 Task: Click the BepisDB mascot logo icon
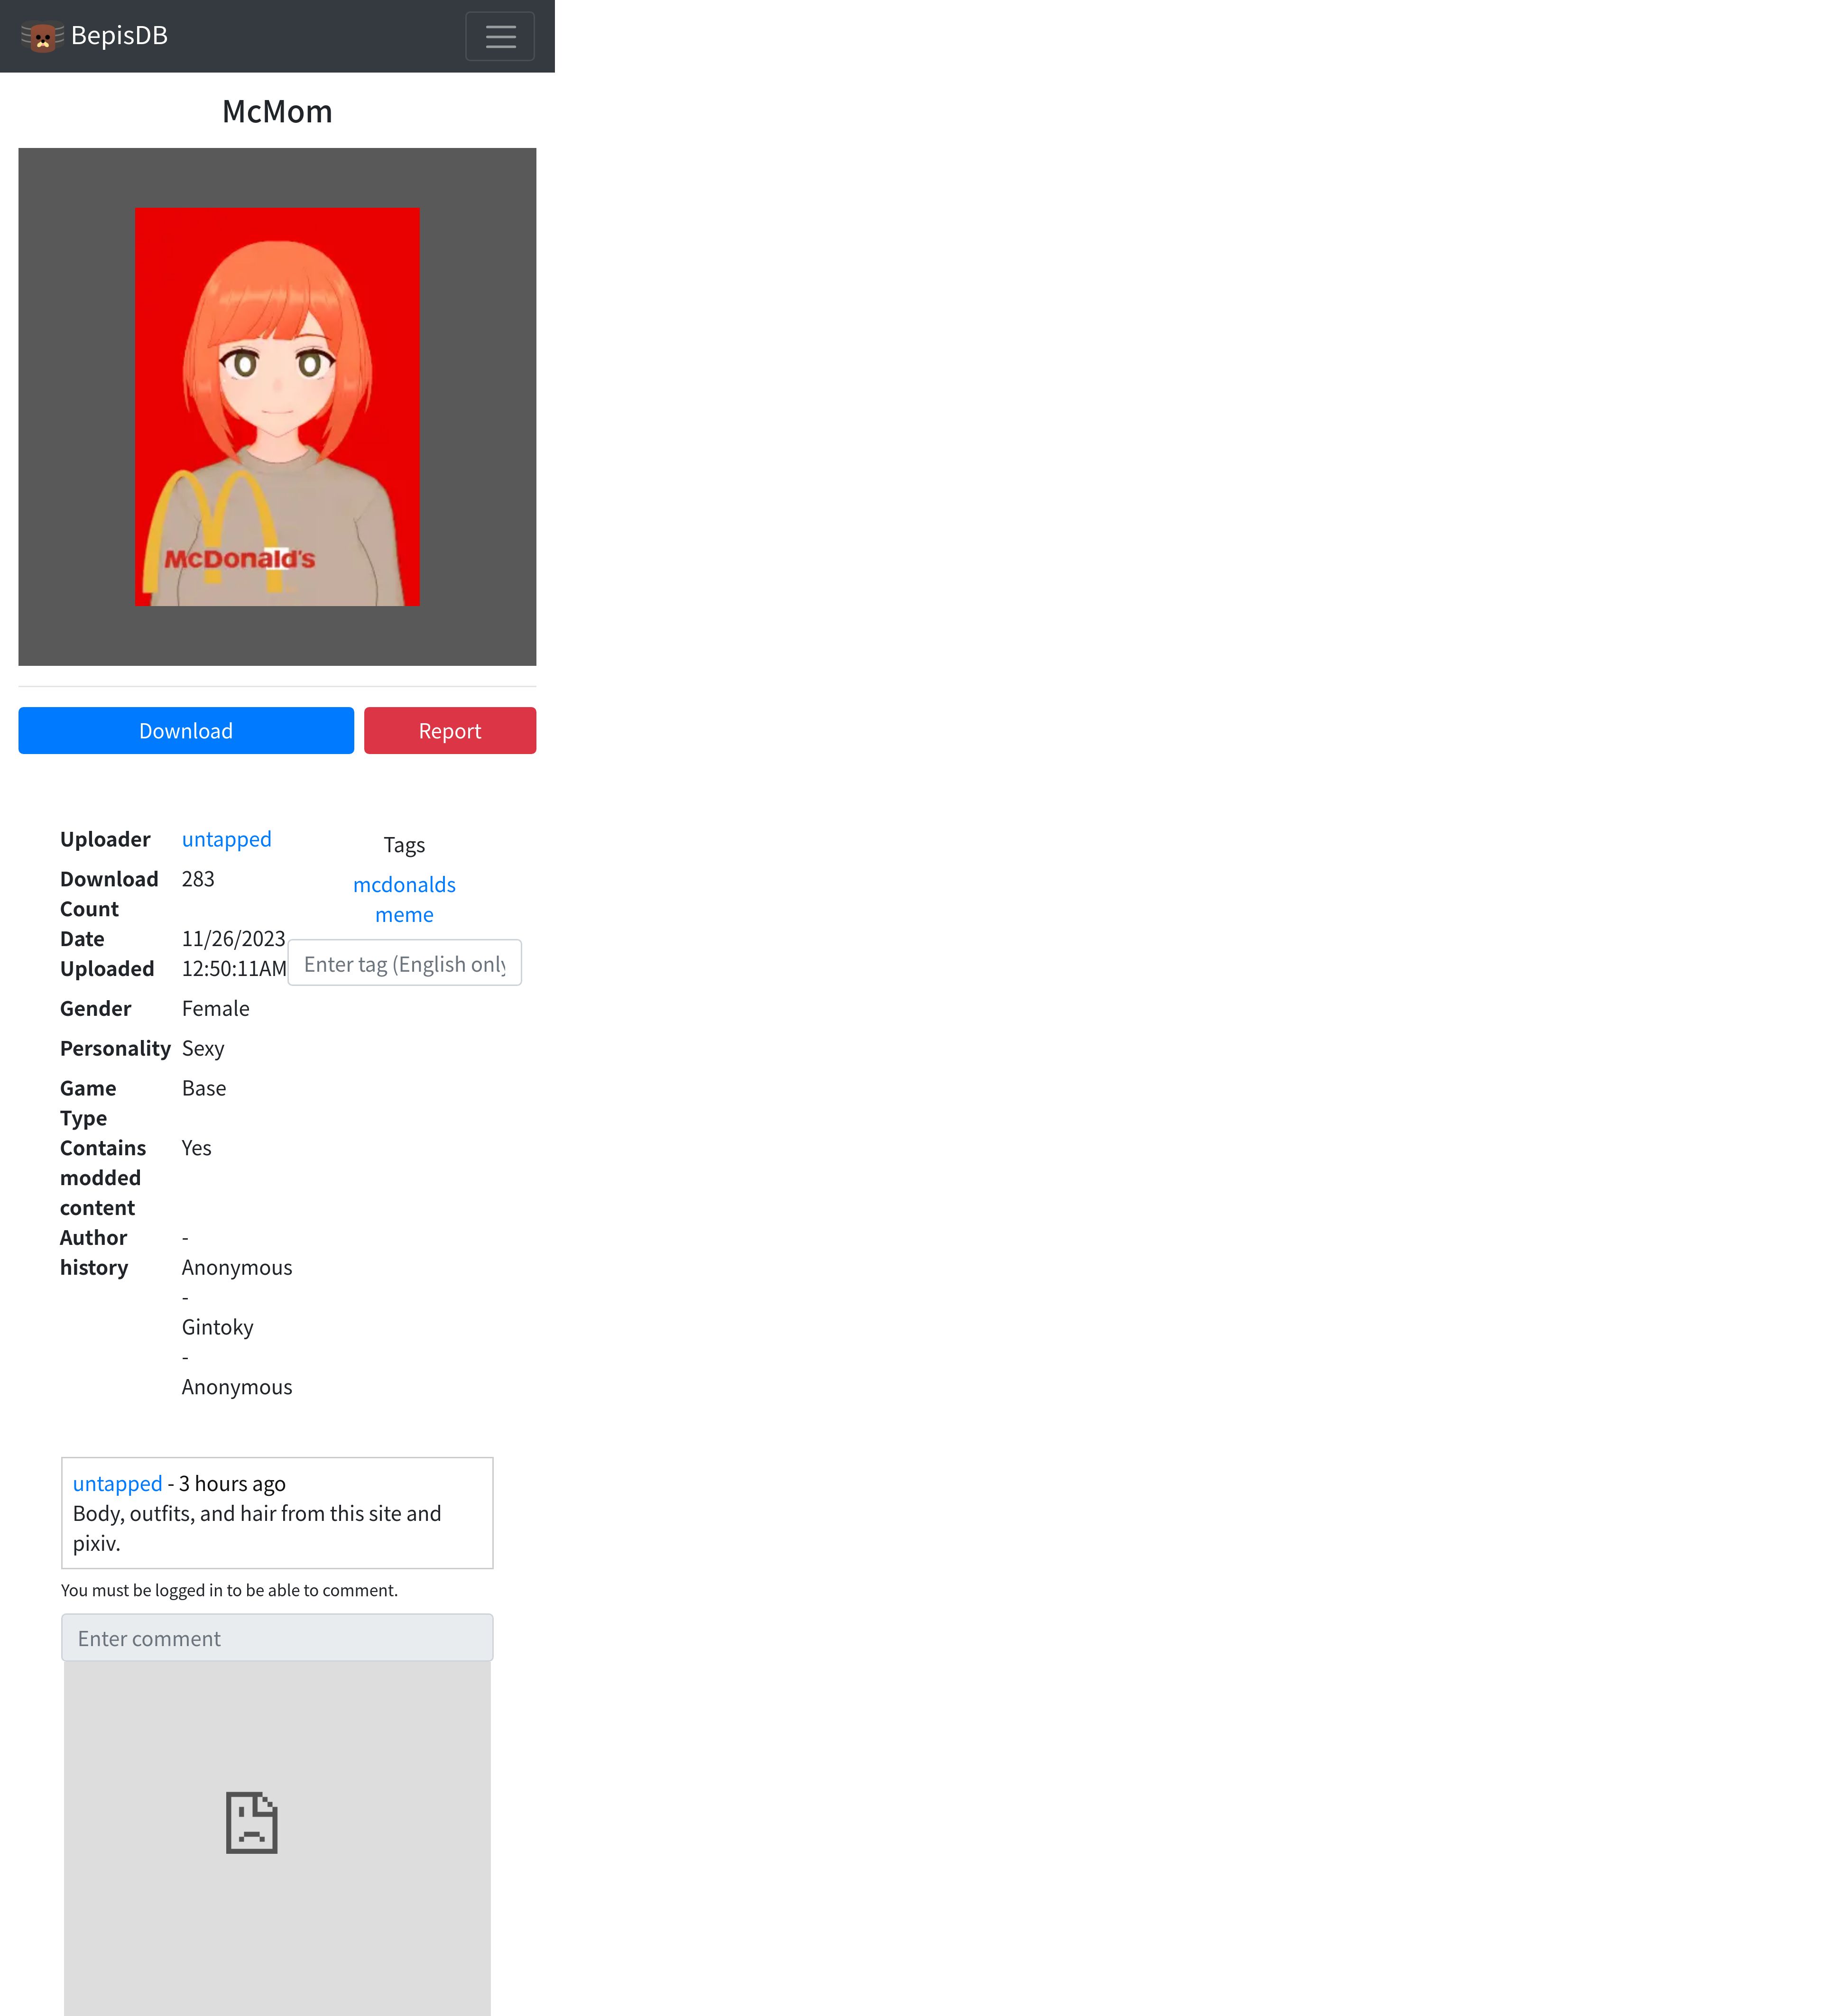tap(42, 37)
